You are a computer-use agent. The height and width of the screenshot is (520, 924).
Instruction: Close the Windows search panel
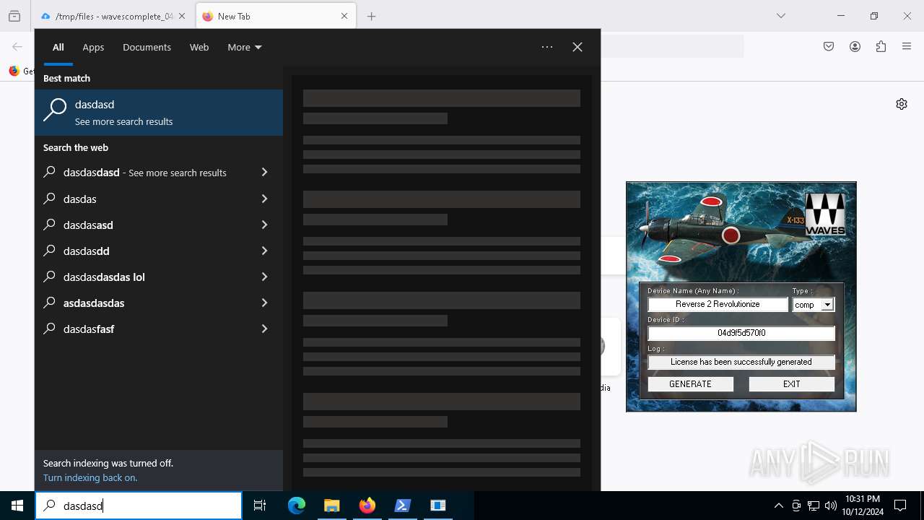577,47
